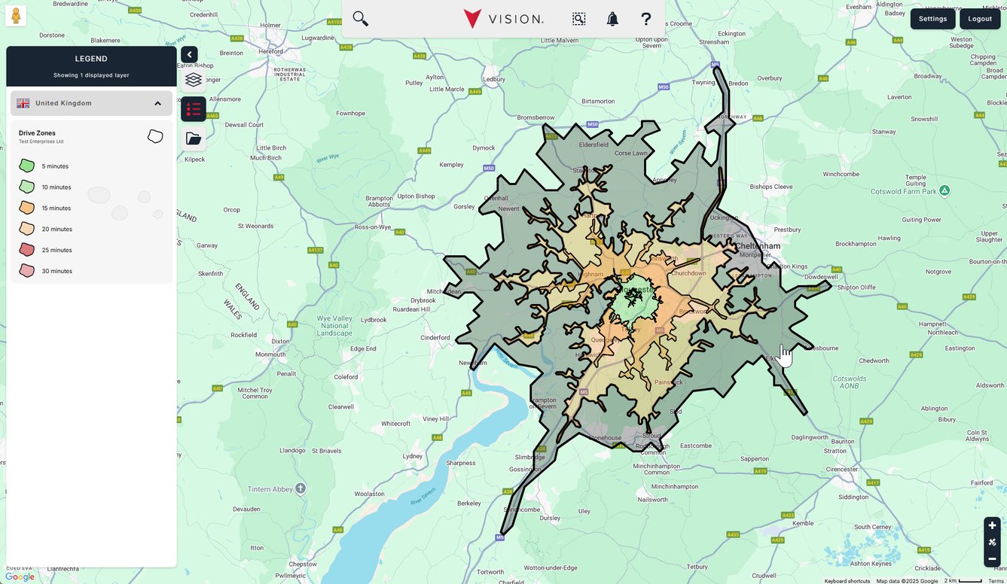This screenshot has width=1007, height=584.
Task: Zoom in with the plus button
Action: (992, 525)
